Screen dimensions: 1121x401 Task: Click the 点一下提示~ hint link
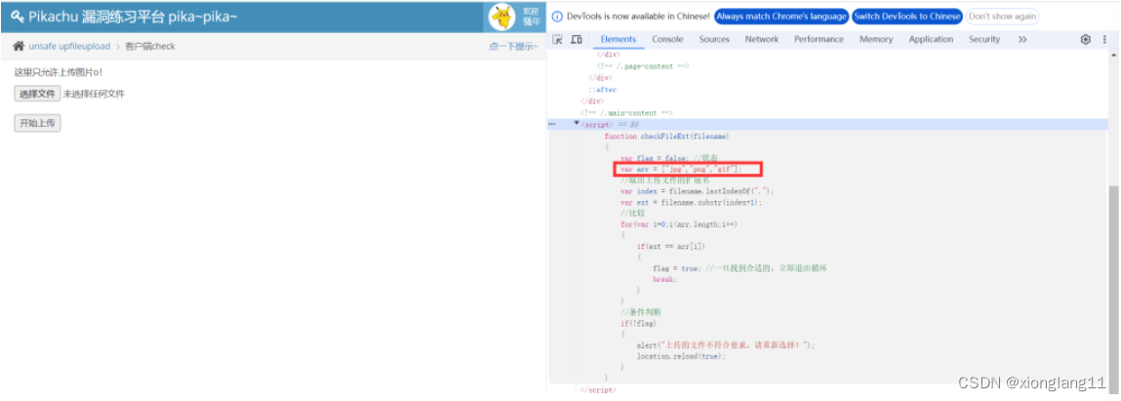tap(512, 47)
